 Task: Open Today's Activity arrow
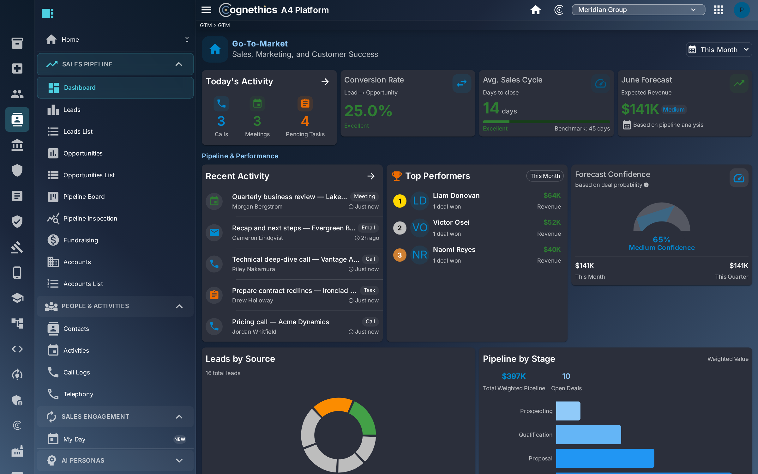pyautogui.click(x=325, y=82)
